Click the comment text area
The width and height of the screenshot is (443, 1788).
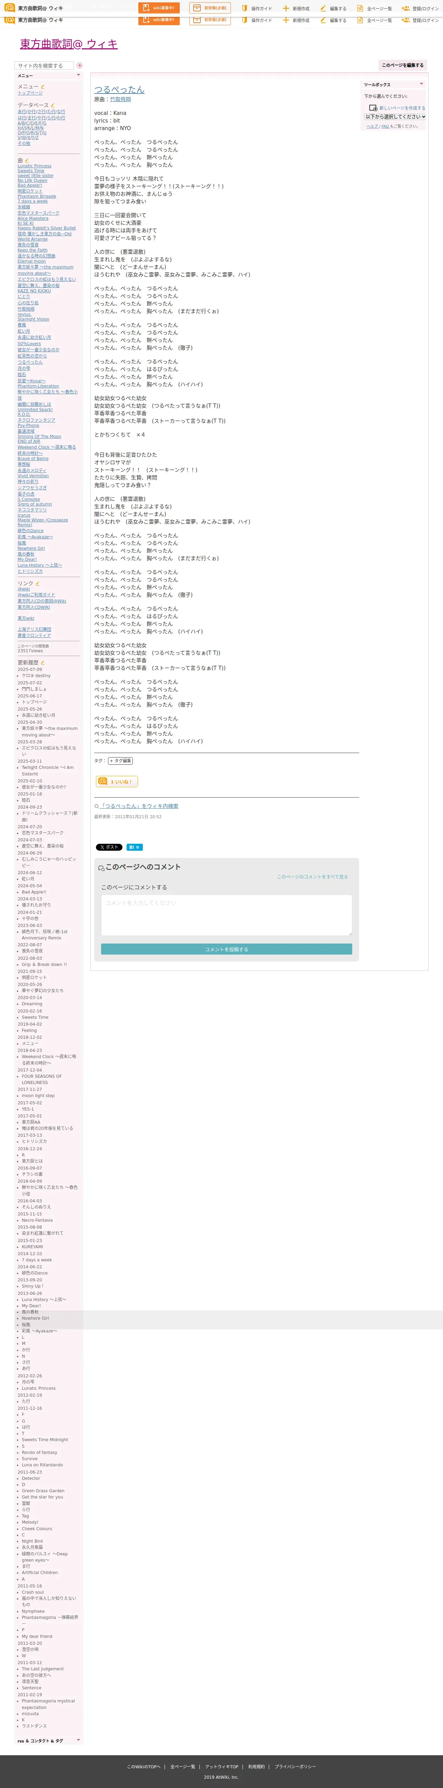pos(226,915)
